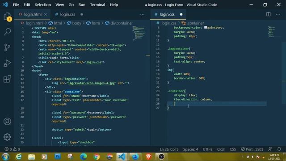Click CSS language mode selector
The image size is (286, 161).
233,149
